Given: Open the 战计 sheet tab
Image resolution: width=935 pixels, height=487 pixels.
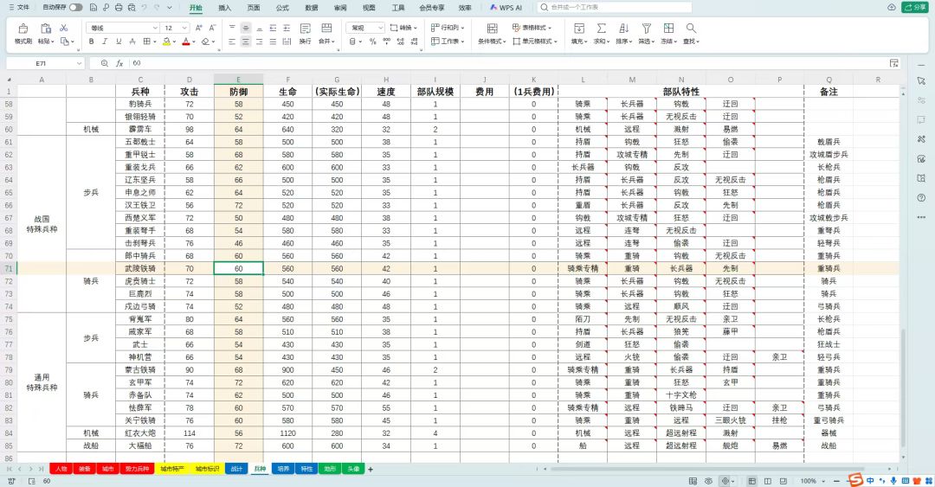Looking at the screenshot, I should point(236,469).
